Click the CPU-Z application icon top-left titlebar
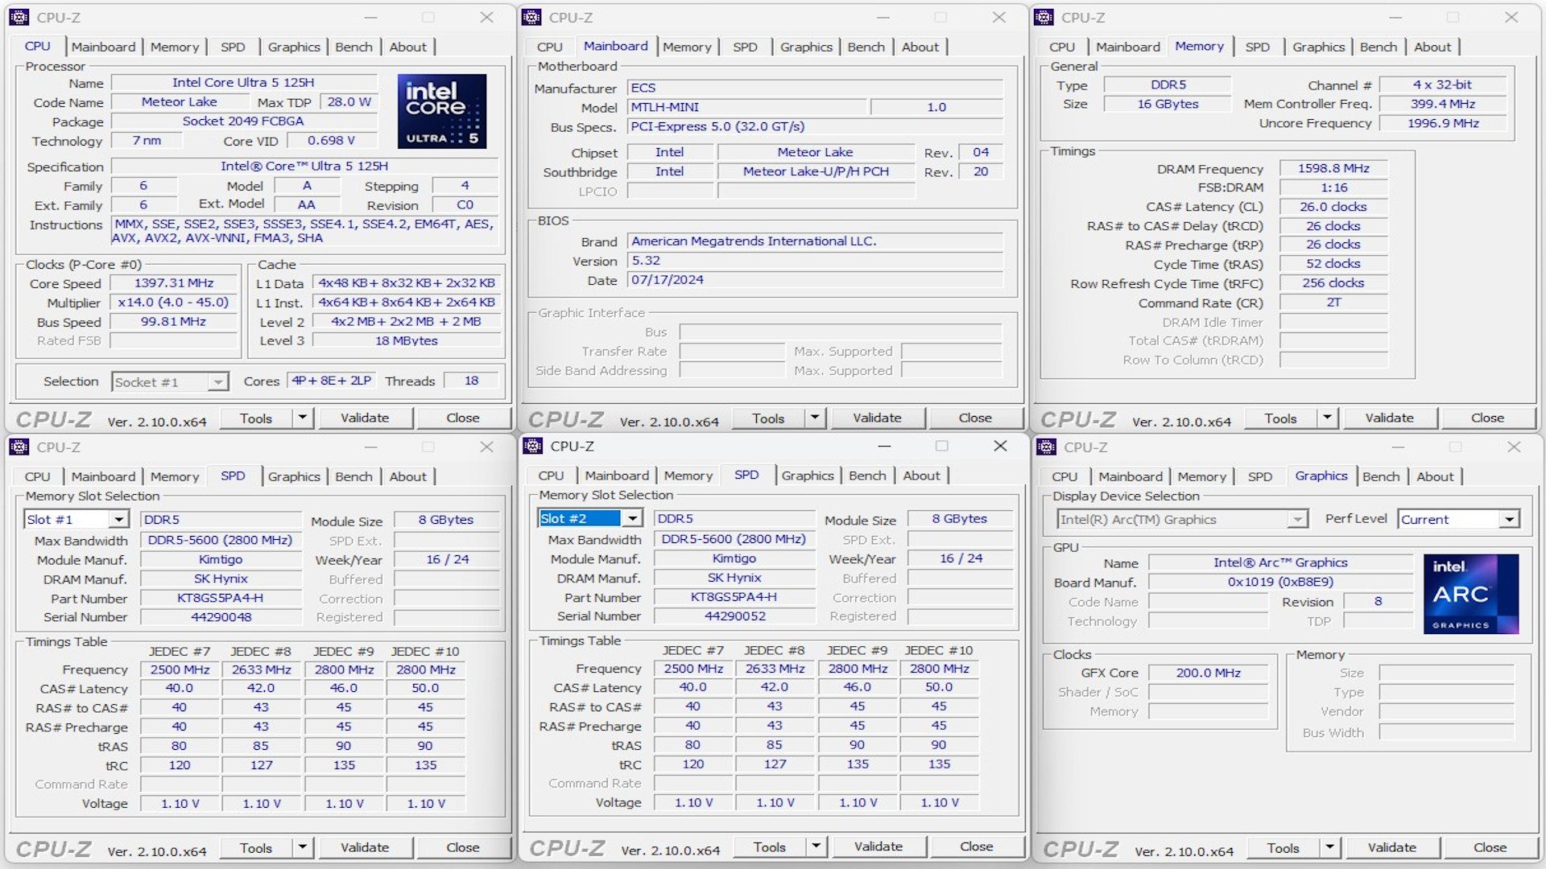 pyautogui.click(x=20, y=16)
